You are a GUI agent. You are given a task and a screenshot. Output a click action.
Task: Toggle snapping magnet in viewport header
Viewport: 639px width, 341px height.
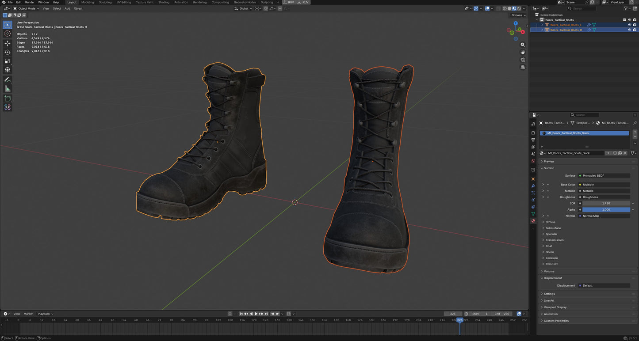tap(266, 8)
